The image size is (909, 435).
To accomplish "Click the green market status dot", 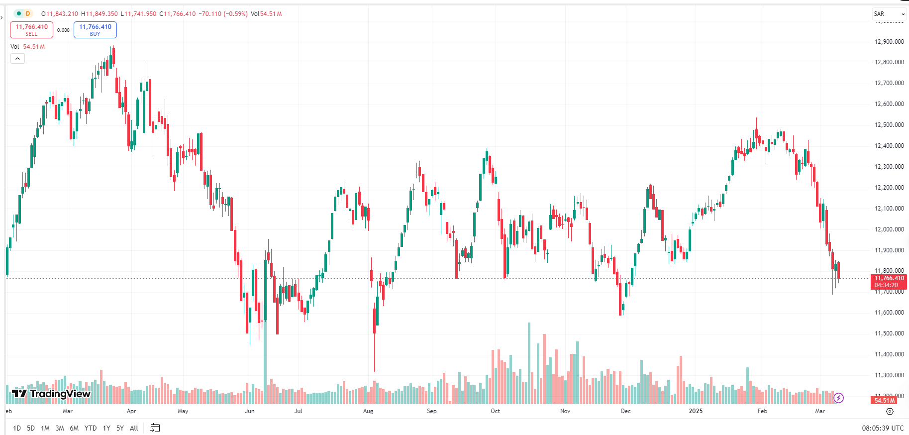I will tap(19, 13).
